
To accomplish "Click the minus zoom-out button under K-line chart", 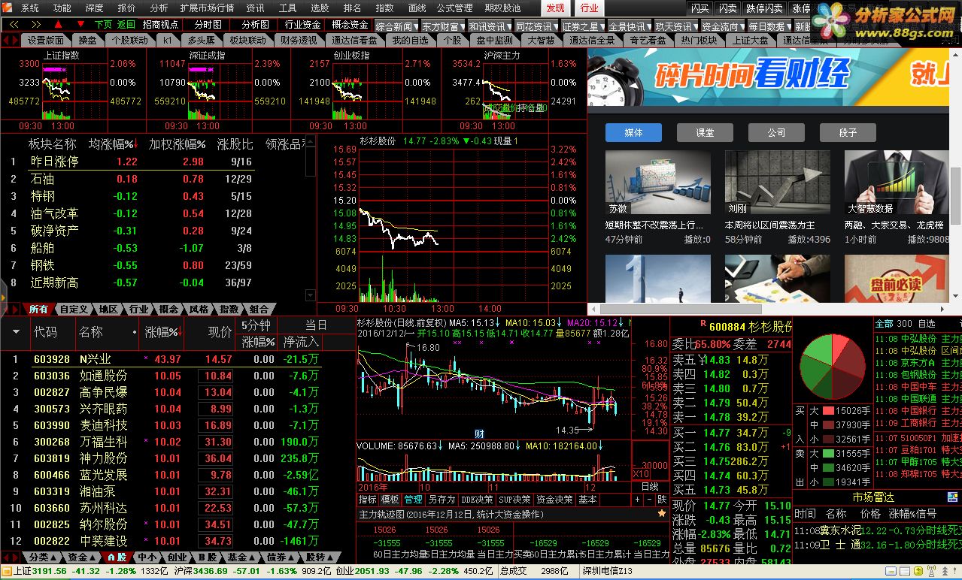I will (649, 499).
